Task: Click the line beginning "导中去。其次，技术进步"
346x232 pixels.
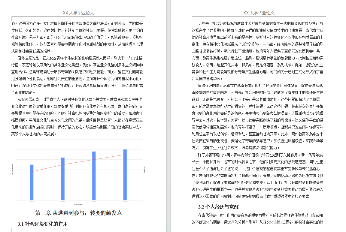Action: 257,120
